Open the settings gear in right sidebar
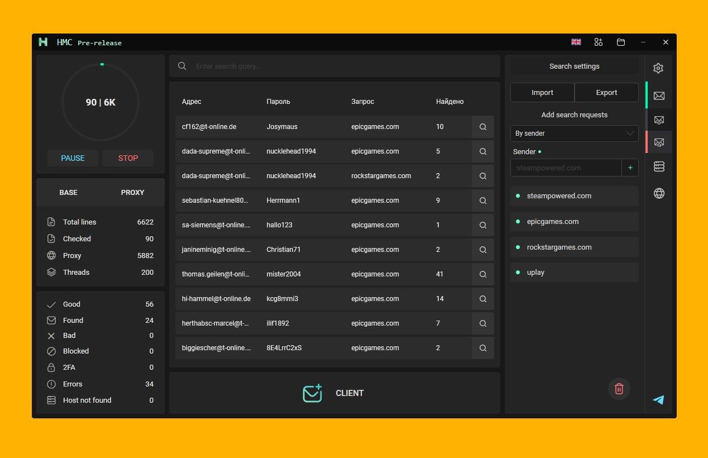Image resolution: width=708 pixels, height=458 pixels. (658, 68)
